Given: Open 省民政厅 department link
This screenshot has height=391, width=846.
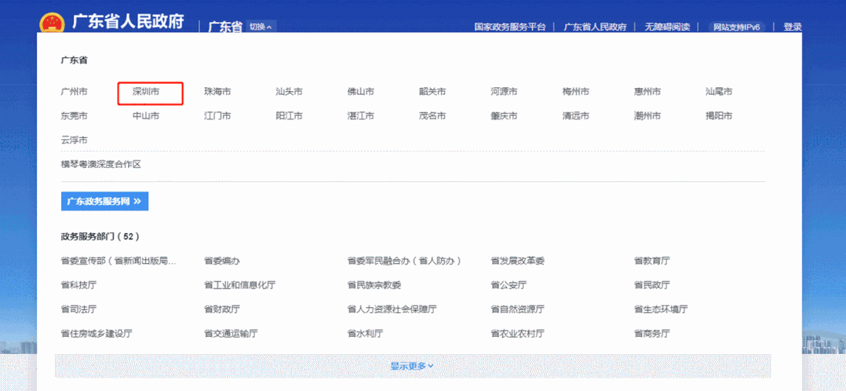Looking at the screenshot, I should 651,284.
